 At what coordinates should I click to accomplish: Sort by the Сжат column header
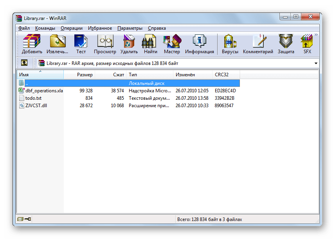[111, 75]
